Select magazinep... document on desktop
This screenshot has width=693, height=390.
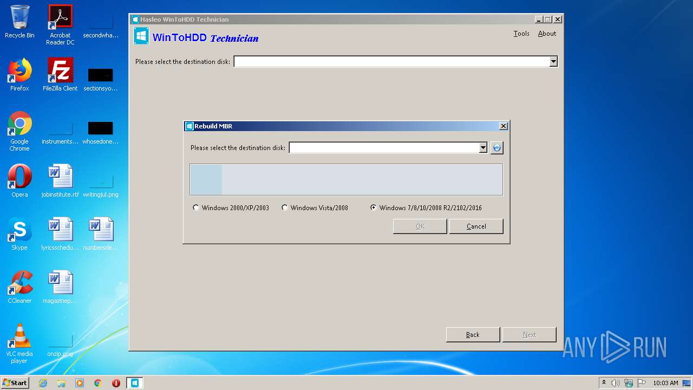pyautogui.click(x=60, y=288)
